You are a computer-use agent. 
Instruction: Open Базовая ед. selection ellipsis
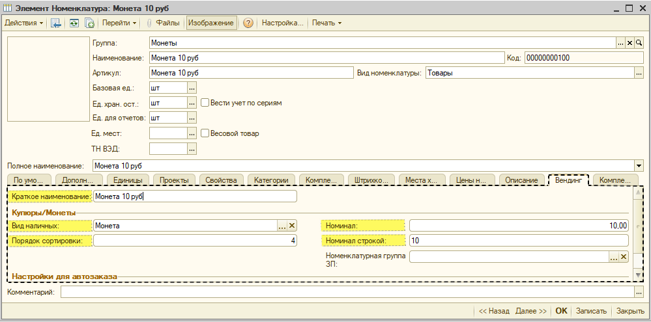[x=192, y=88]
